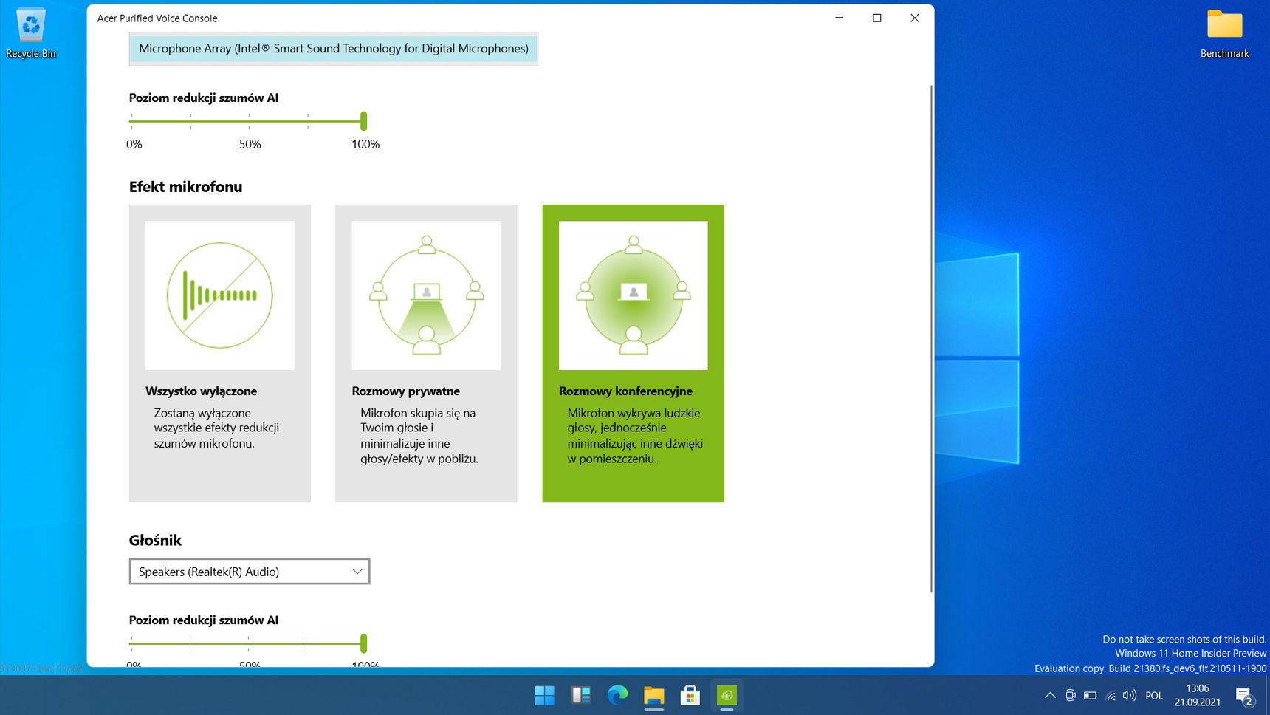Open the volume speaker tray icon

point(1130,695)
